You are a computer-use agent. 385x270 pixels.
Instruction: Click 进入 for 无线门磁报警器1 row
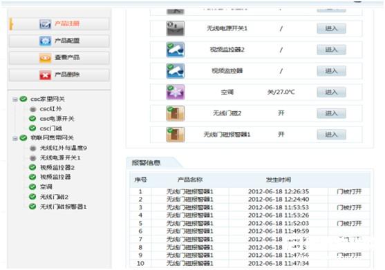coord(331,135)
